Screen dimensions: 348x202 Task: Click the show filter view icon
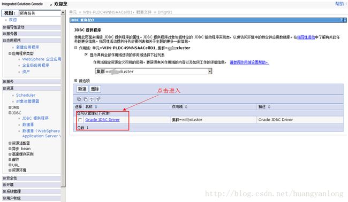(92, 99)
